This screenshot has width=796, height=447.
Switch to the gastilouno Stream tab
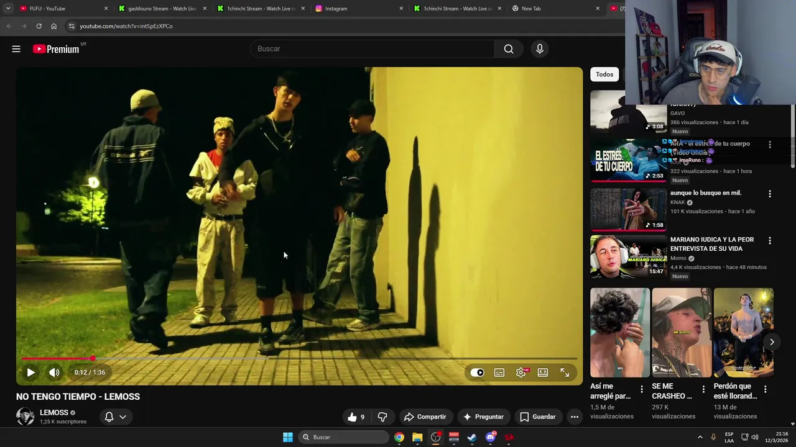tap(162, 9)
